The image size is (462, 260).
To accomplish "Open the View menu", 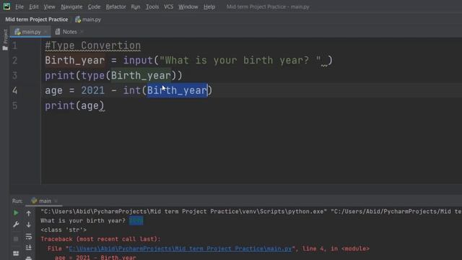I will (x=49, y=6).
